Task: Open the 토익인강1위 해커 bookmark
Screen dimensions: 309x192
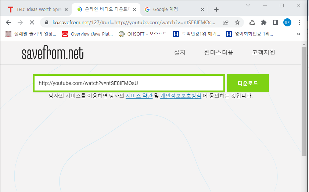Action: click(x=197, y=34)
